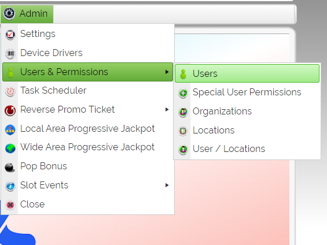
Task: Expand the Slot Events submenu arrow
Action: pos(167,185)
